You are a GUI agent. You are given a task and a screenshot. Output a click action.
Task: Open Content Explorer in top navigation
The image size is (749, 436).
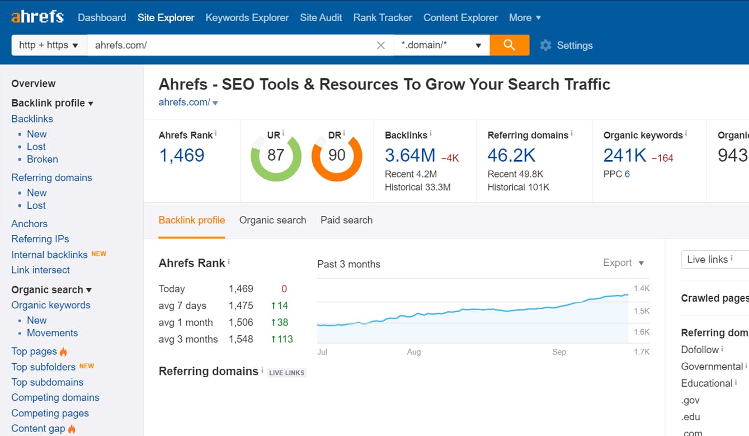pos(460,17)
